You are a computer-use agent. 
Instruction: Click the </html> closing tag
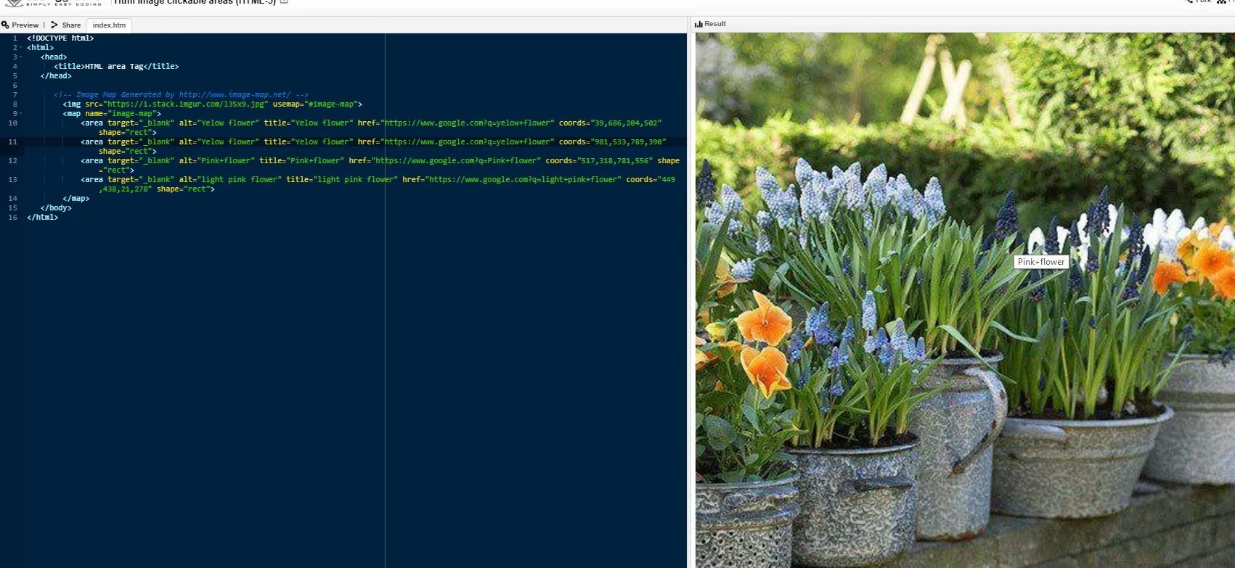(43, 218)
